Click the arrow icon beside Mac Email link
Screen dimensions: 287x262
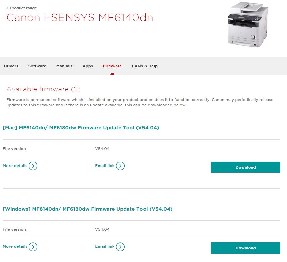[x=120, y=166]
